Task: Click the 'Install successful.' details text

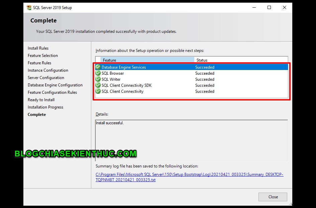Action: pos(110,123)
